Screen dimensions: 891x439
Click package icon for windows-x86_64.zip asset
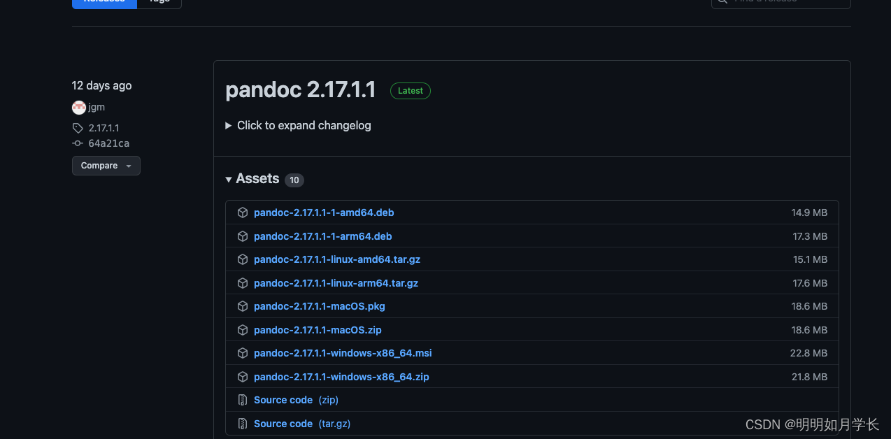(x=243, y=377)
